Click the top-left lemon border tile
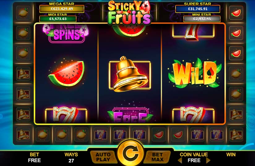 pos(23,13)
